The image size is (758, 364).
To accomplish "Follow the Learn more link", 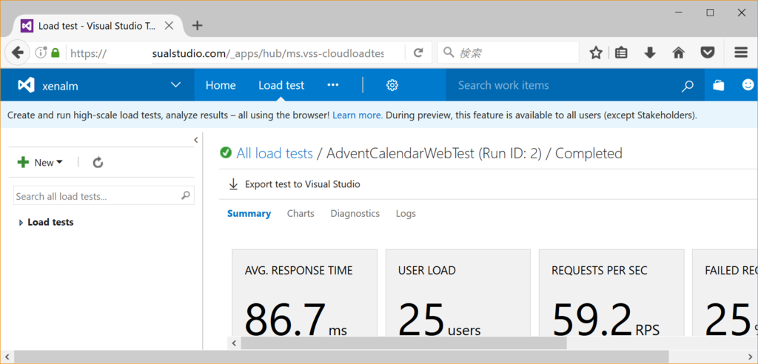I will [358, 115].
